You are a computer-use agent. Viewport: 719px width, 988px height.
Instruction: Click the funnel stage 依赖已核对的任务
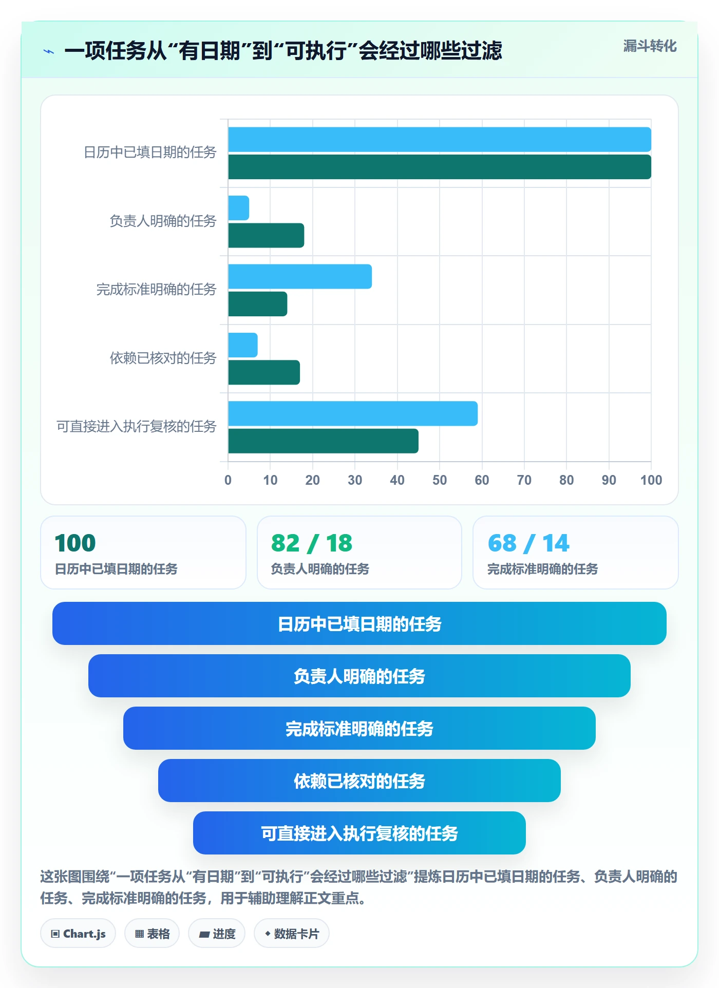359,781
